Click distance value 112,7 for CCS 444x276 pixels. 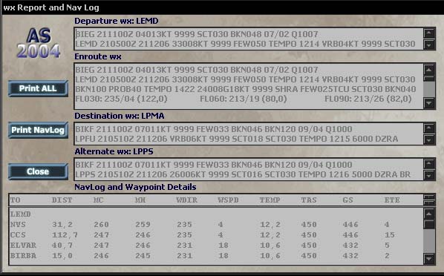65,235
